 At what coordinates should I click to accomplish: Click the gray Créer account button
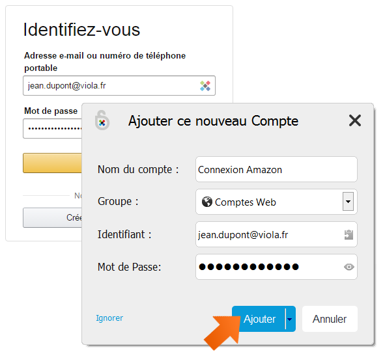(x=53, y=217)
